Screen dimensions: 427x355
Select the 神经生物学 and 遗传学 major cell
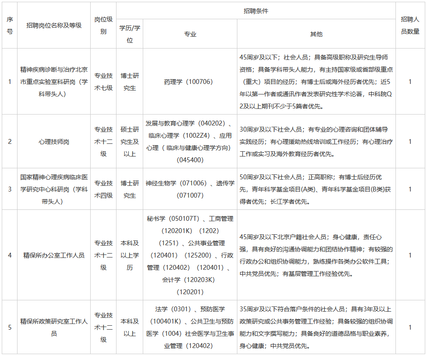pos(190,189)
